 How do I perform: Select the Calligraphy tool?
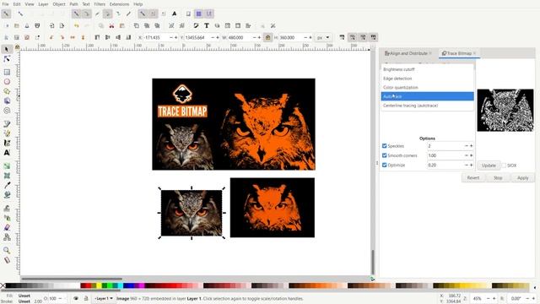pos(7,143)
